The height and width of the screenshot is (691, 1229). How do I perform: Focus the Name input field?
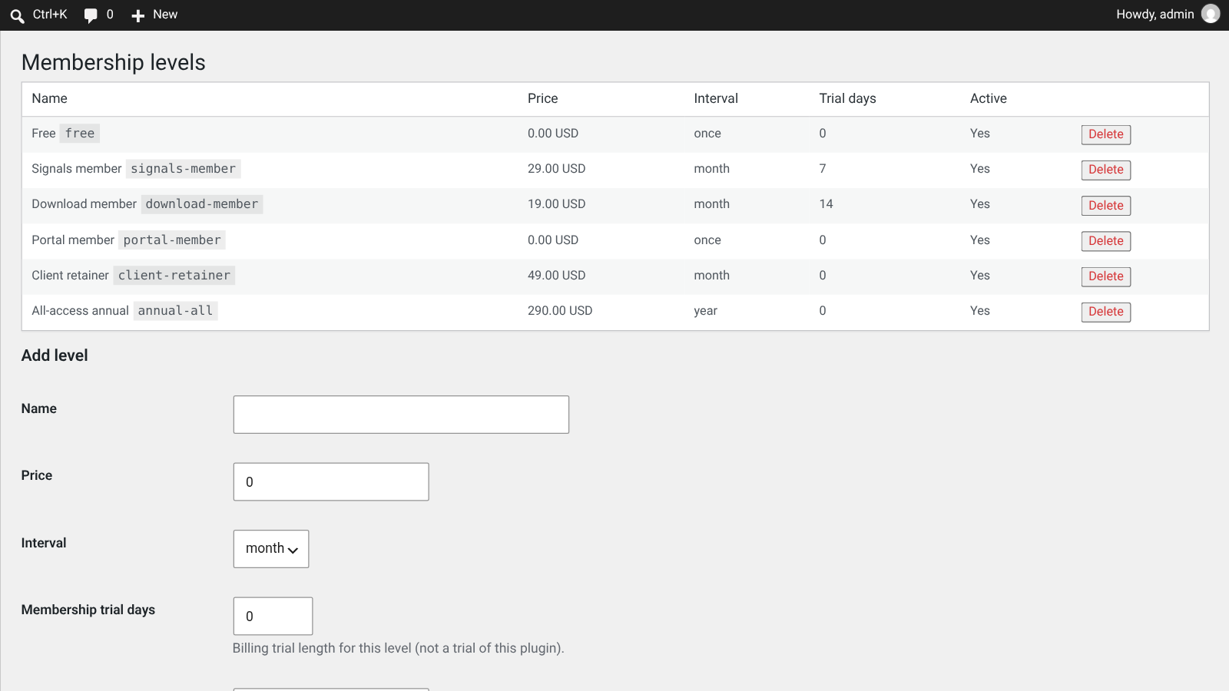[x=401, y=415]
